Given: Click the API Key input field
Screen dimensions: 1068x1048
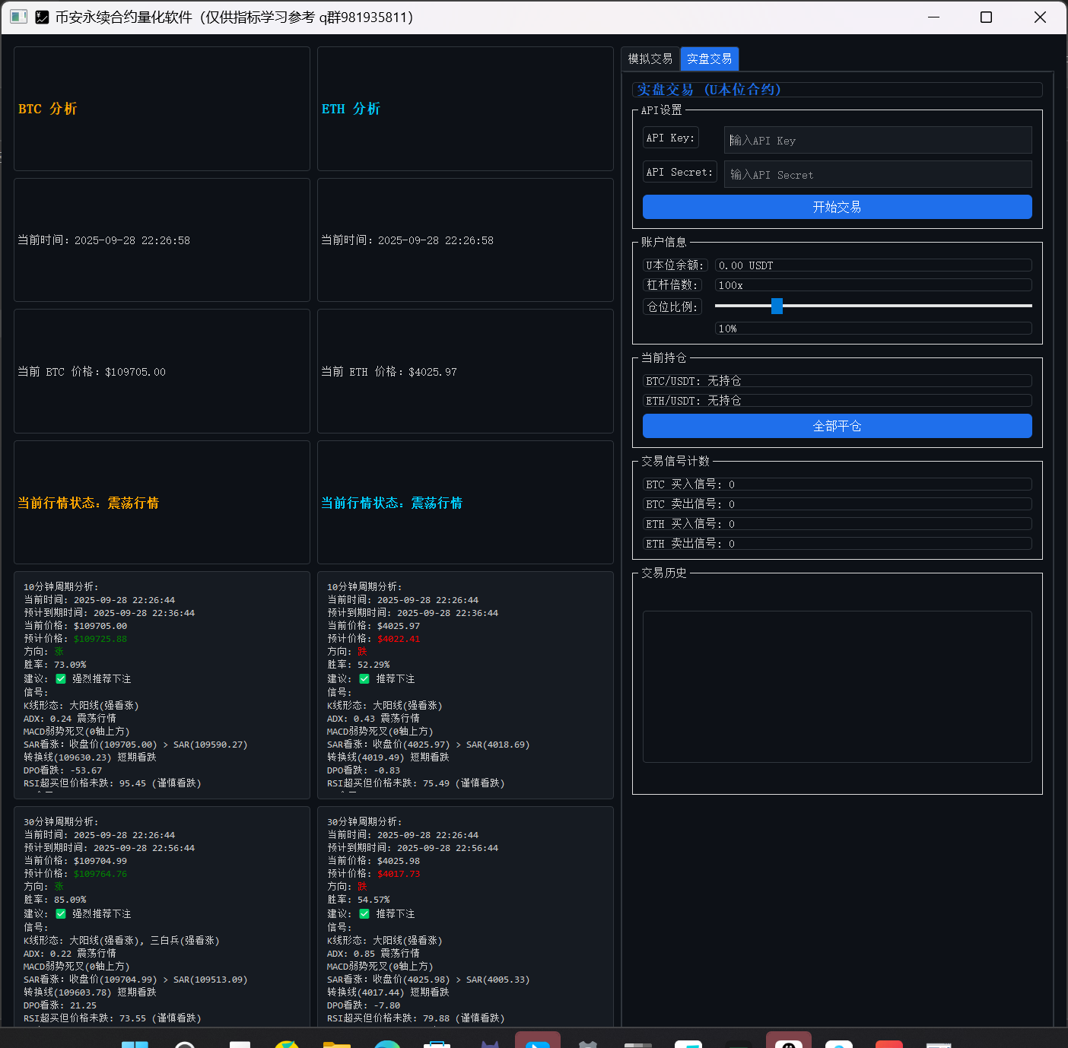Looking at the screenshot, I should point(877,140).
